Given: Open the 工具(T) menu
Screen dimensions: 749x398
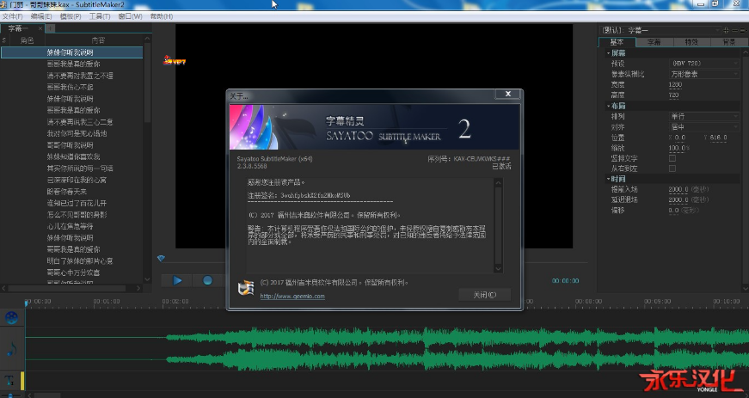Looking at the screenshot, I should (x=100, y=16).
